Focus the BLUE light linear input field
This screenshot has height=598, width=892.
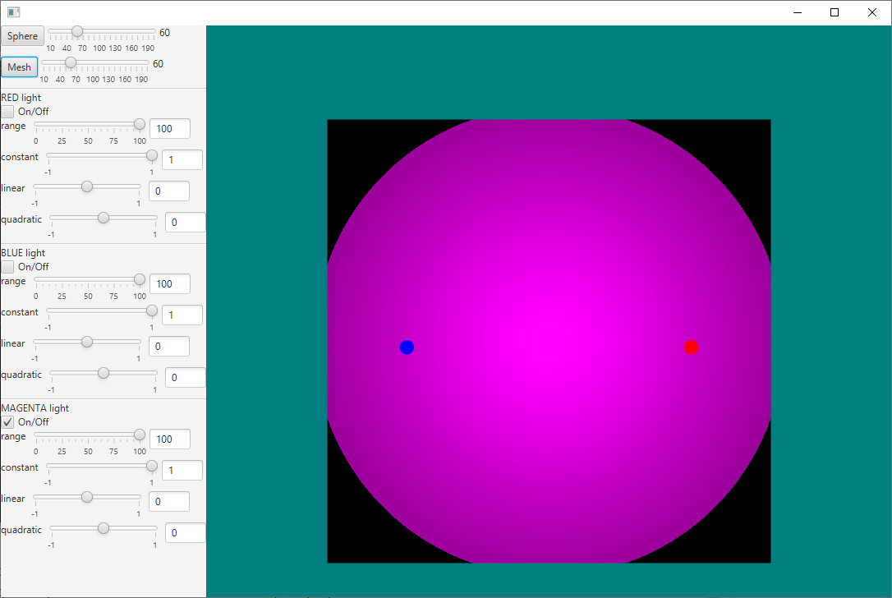coord(169,347)
